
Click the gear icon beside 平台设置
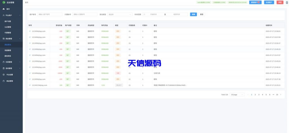pyautogui.click(x=4, y=75)
